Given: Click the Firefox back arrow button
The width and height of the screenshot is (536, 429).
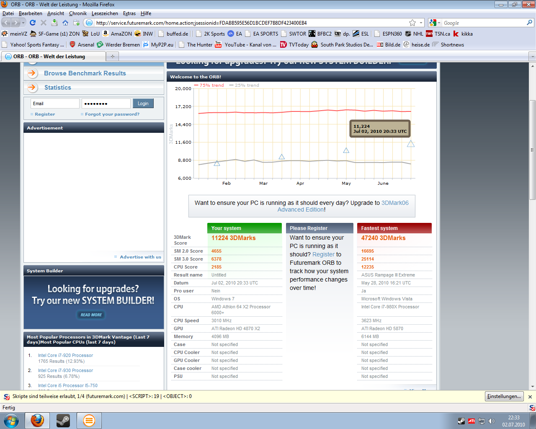Looking at the screenshot, I should (x=6, y=23).
